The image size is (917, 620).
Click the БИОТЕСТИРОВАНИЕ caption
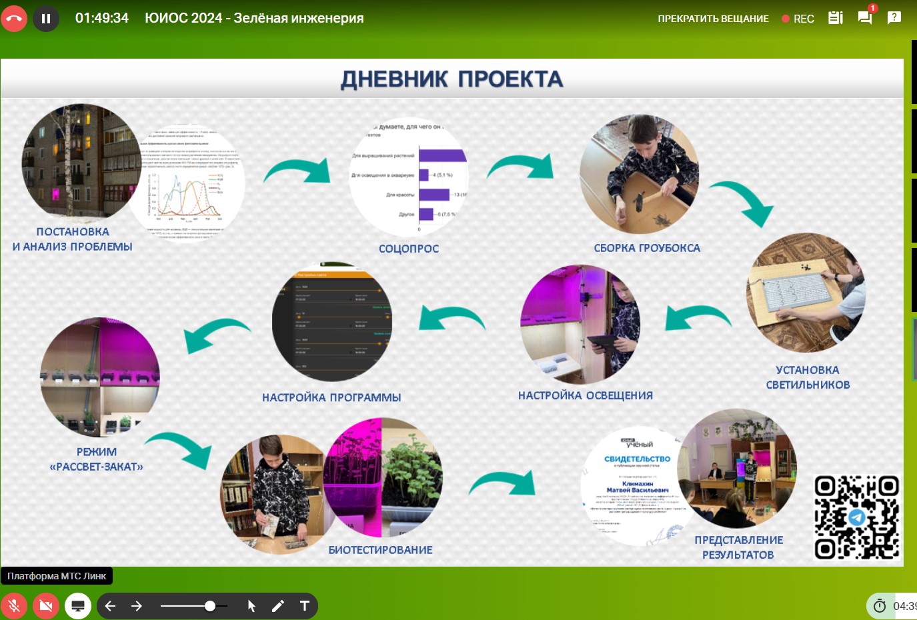380,550
